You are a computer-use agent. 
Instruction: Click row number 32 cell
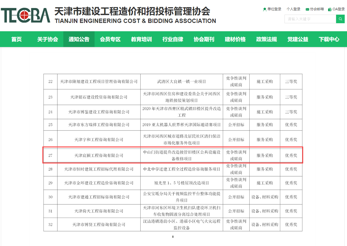(50, 224)
